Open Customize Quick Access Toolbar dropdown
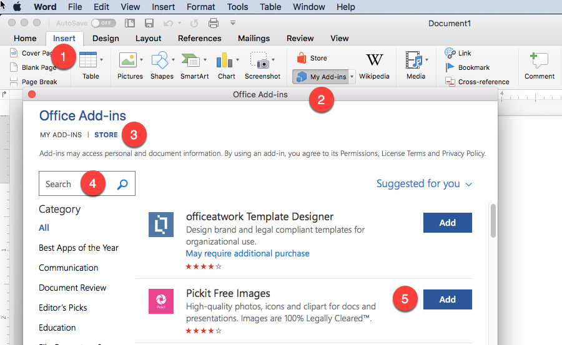Image resolution: width=562 pixels, height=345 pixels. click(x=233, y=23)
